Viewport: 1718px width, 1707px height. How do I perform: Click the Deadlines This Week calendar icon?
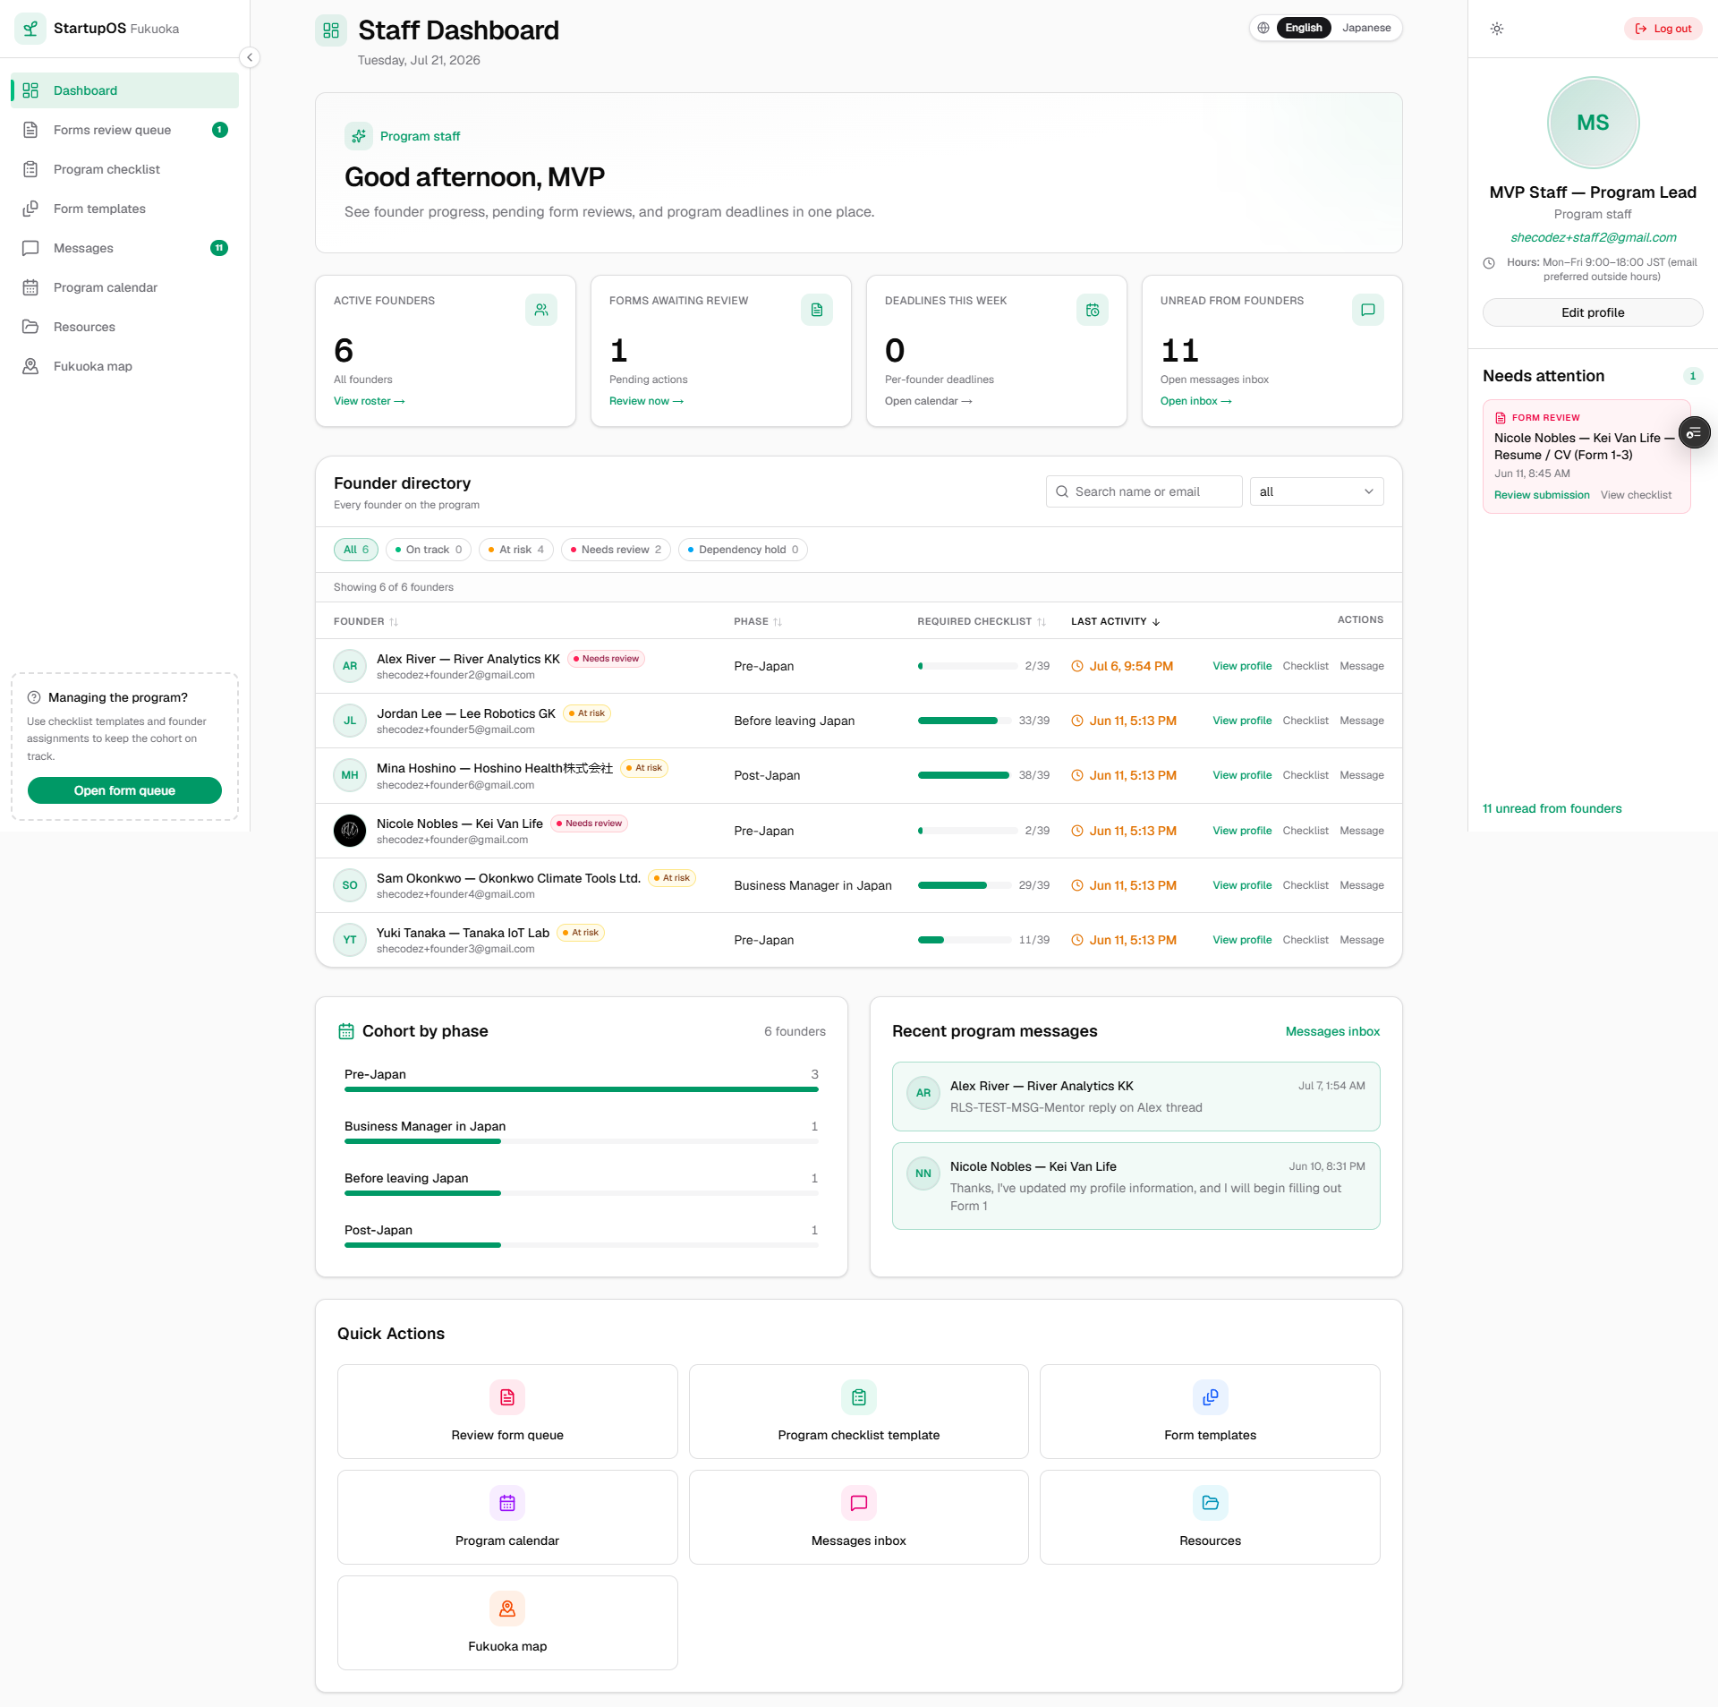click(1093, 310)
